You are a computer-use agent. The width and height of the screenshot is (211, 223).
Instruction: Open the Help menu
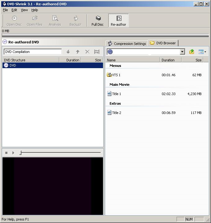coord(35,10)
